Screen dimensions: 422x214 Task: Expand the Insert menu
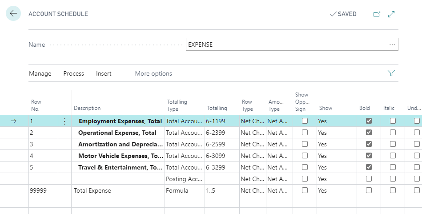tap(104, 73)
